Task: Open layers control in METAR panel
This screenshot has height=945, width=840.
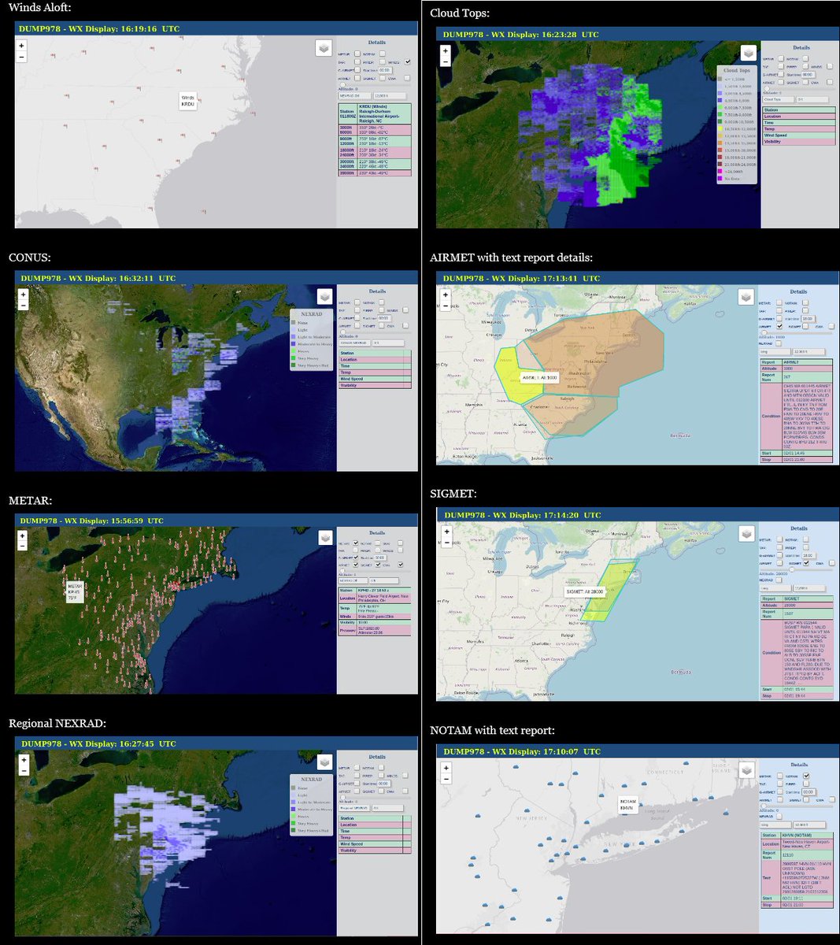Action: click(324, 537)
